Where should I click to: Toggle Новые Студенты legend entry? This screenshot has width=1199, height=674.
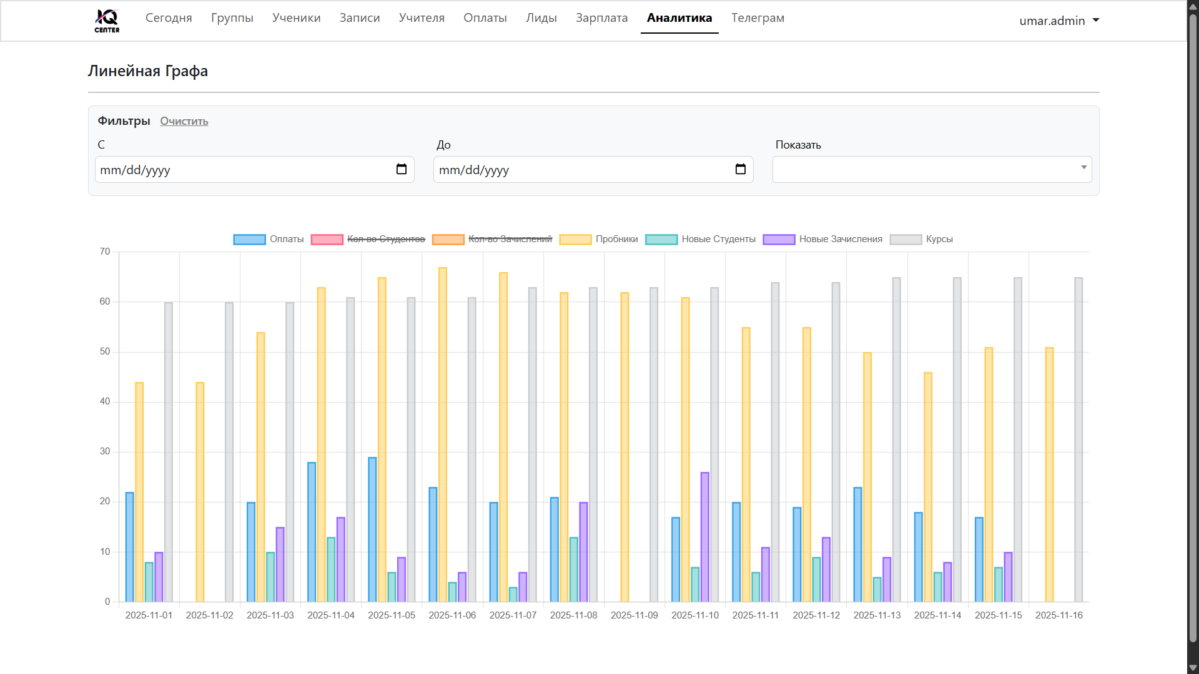718,240
